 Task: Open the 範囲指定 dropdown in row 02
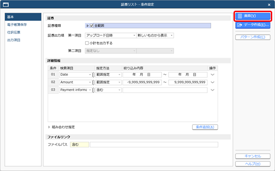(109, 82)
